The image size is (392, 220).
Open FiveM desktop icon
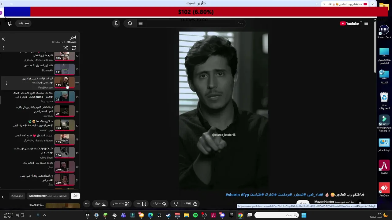[384, 167]
